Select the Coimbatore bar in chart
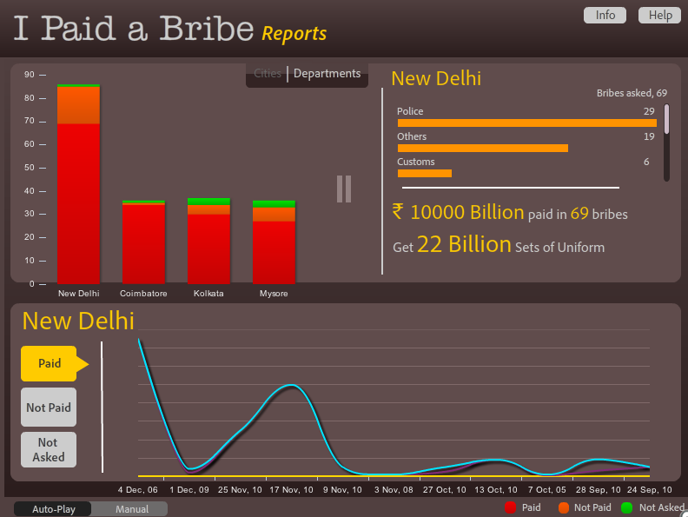Image resolution: width=688 pixels, height=517 pixels. [143, 242]
